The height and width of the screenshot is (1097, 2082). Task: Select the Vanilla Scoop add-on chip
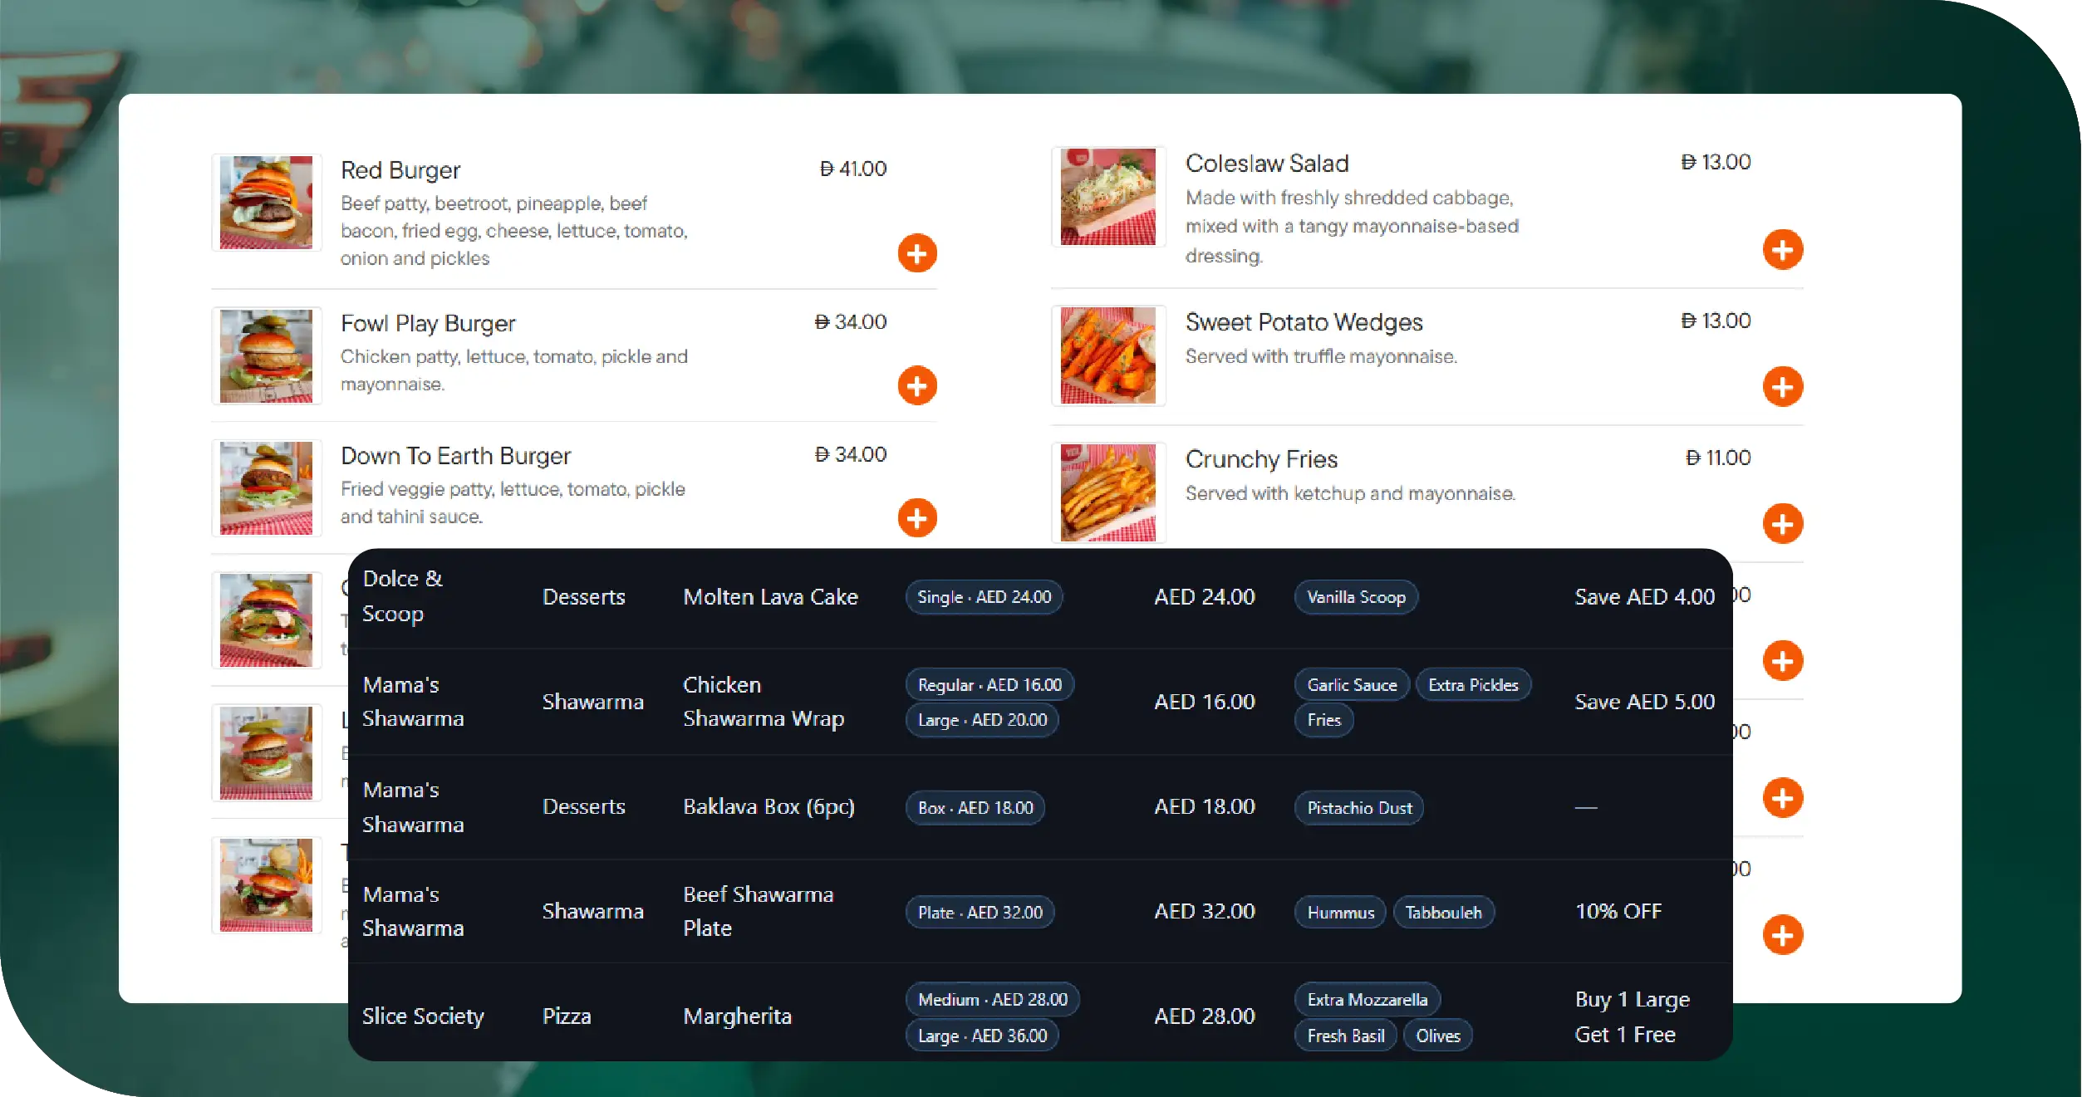click(x=1355, y=597)
